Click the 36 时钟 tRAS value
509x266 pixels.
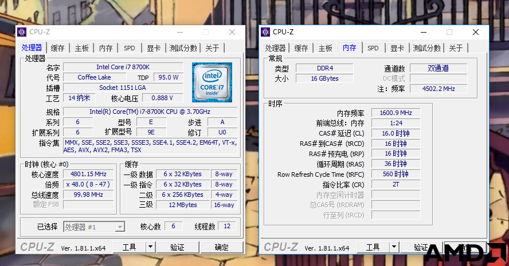[396, 164]
